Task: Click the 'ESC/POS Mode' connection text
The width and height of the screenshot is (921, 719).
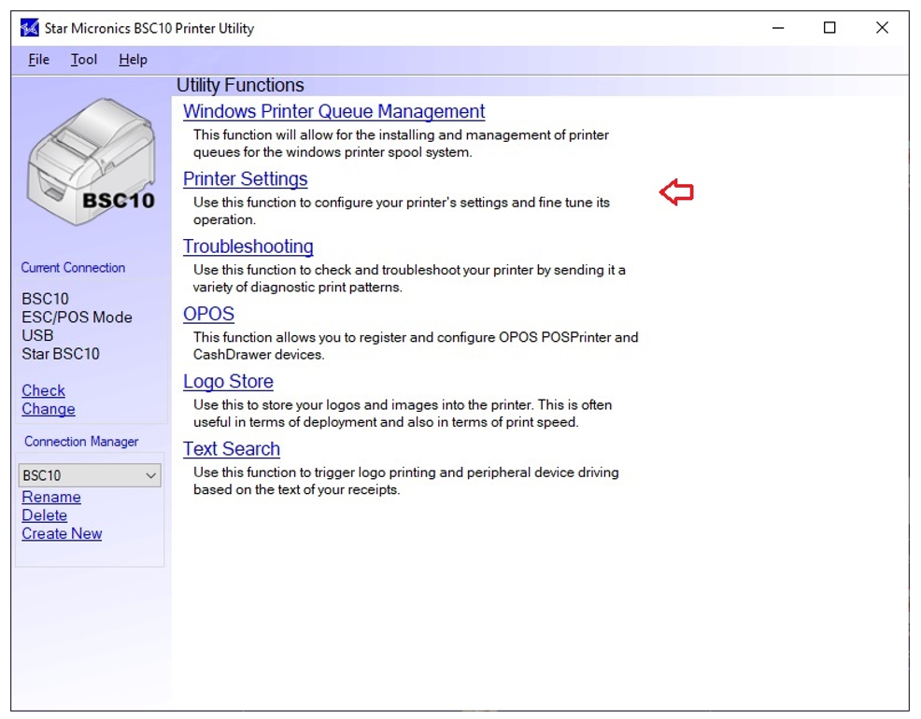Action: pos(77,317)
